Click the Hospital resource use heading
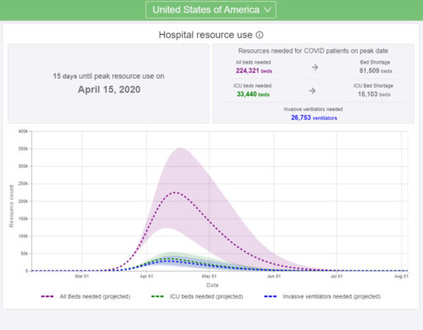The width and height of the screenshot is (423, 330). pyautogui.click(x=206, y=35)
